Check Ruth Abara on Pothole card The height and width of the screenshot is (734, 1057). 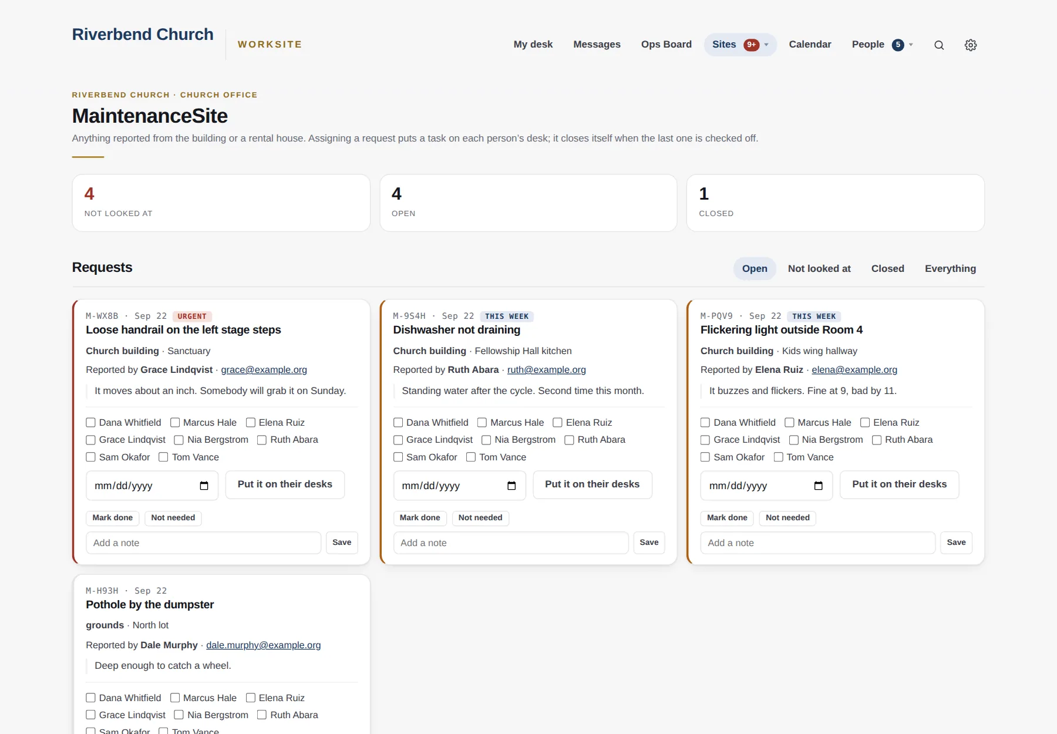[262, 715]
